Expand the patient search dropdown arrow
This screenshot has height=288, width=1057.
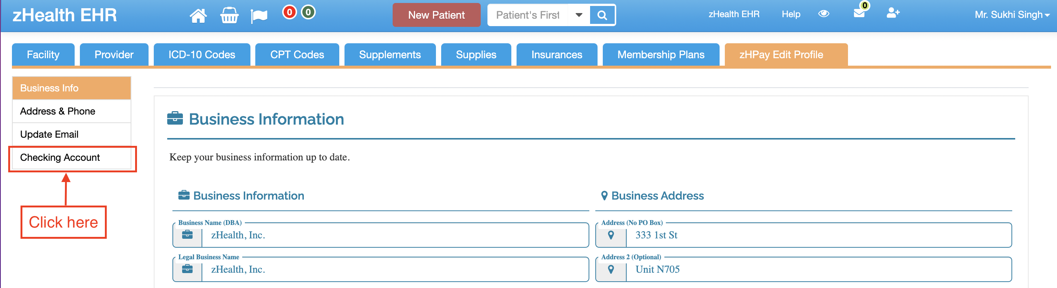point(579,15)
